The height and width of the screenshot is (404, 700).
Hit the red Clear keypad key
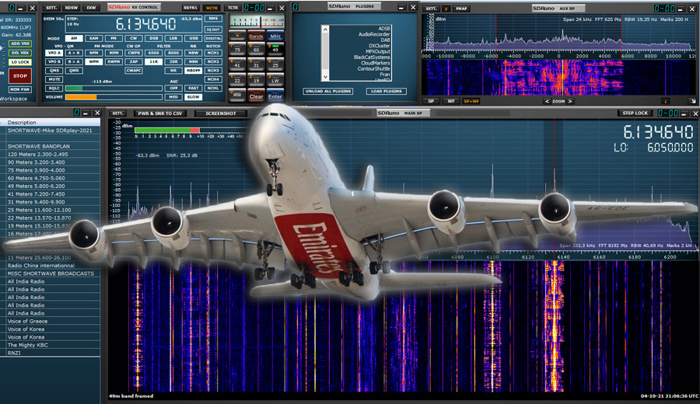(256, 96)
